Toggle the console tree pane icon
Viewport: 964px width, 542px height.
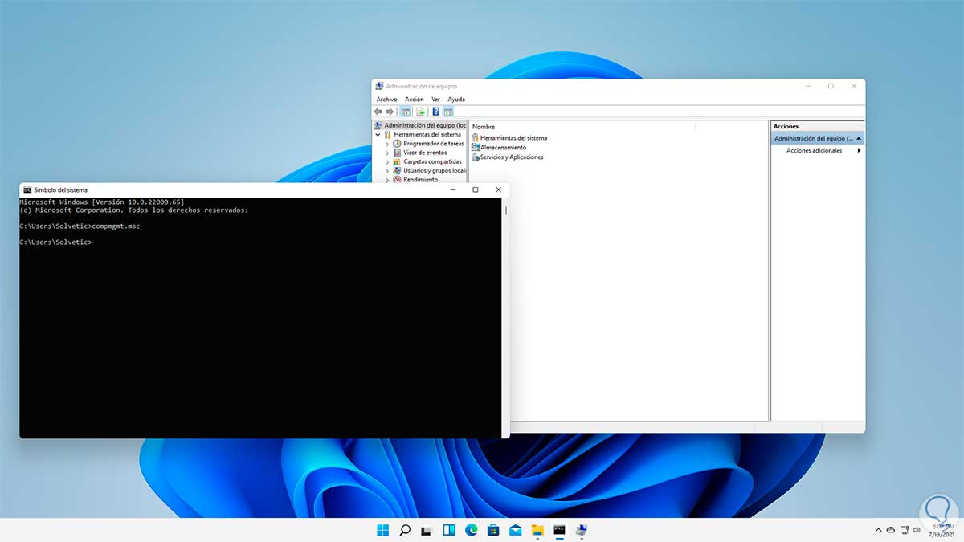(x=406, y=112)
